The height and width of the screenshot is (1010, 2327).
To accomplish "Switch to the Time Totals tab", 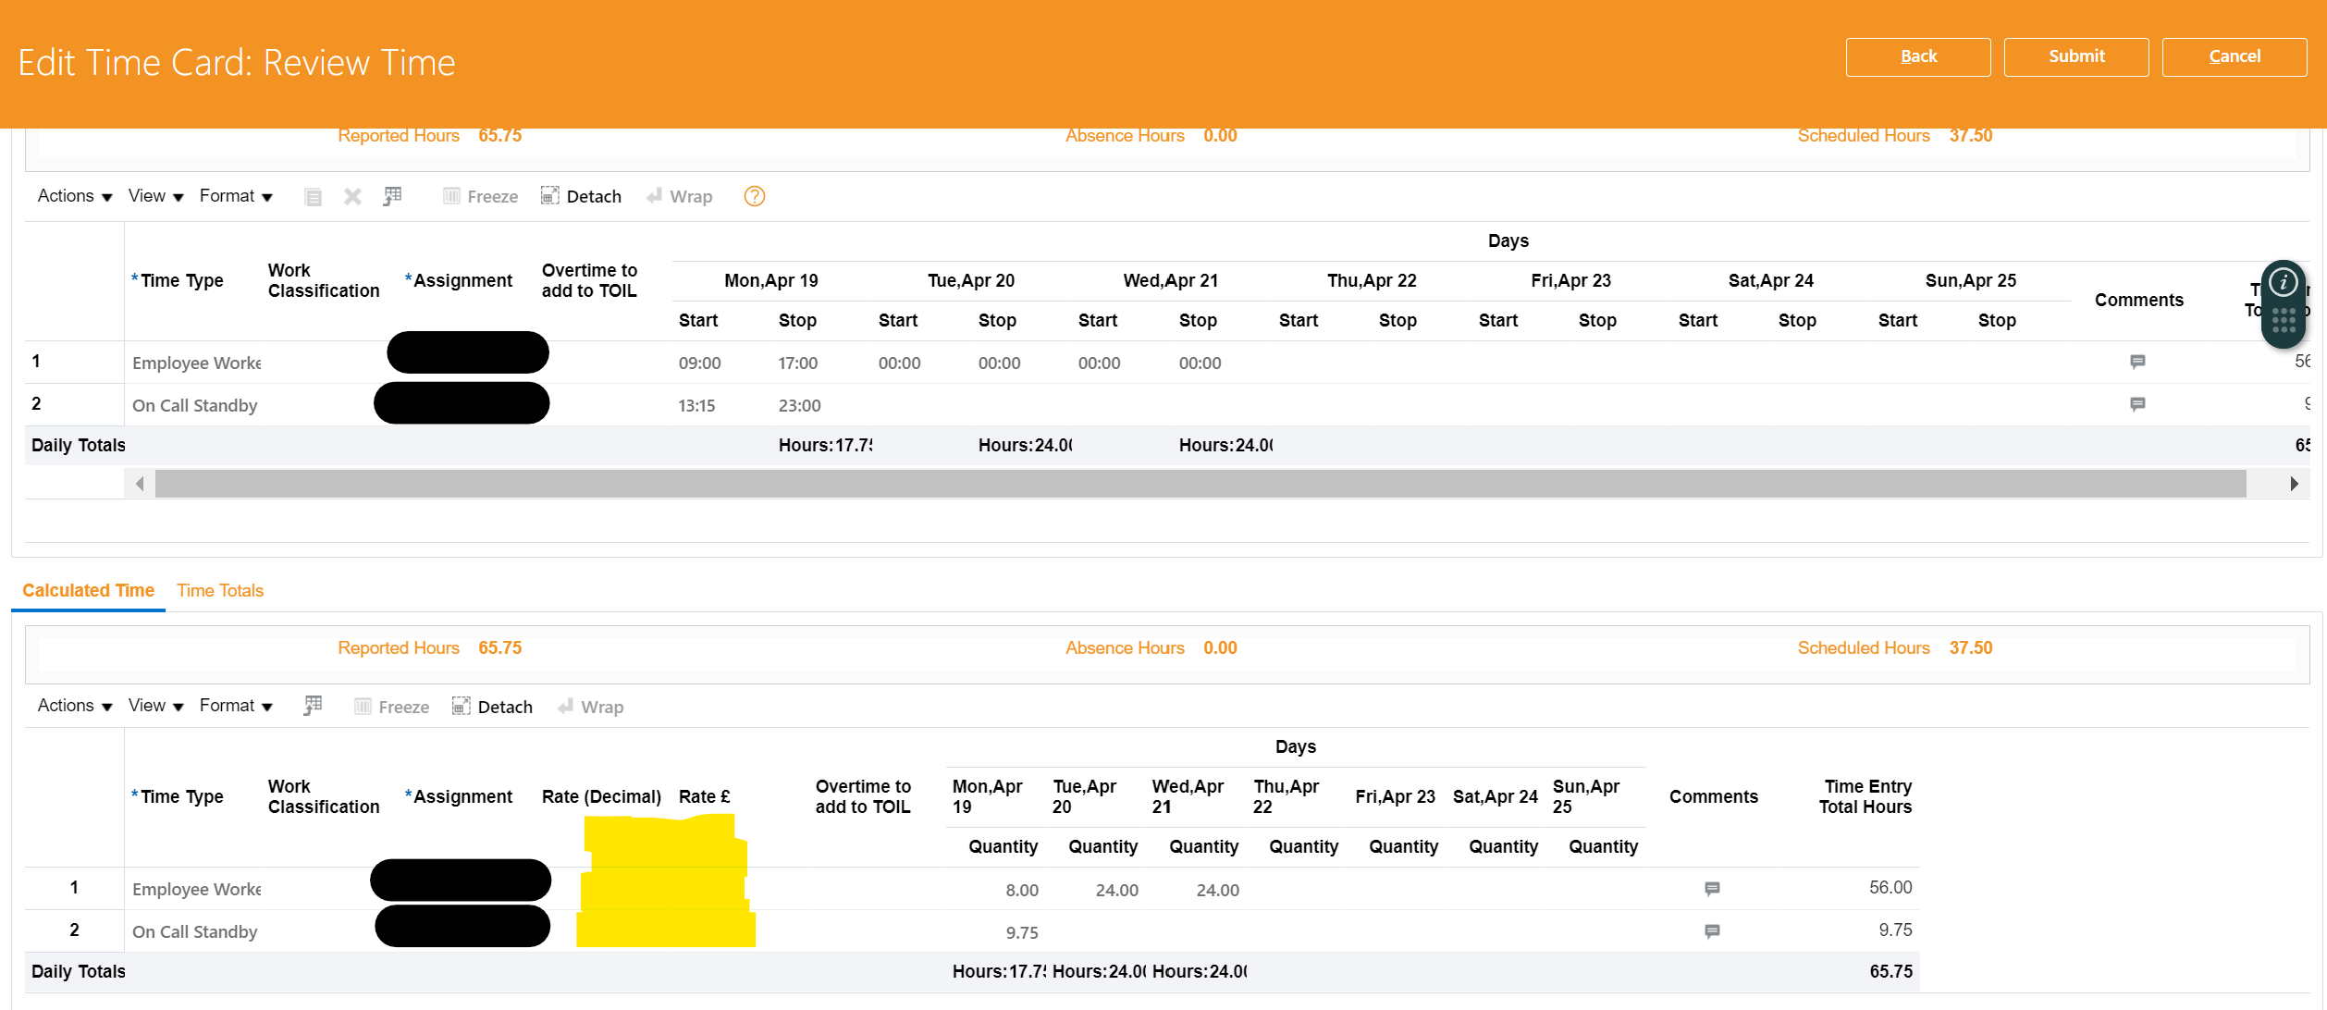I will click(x=220, y=590).
